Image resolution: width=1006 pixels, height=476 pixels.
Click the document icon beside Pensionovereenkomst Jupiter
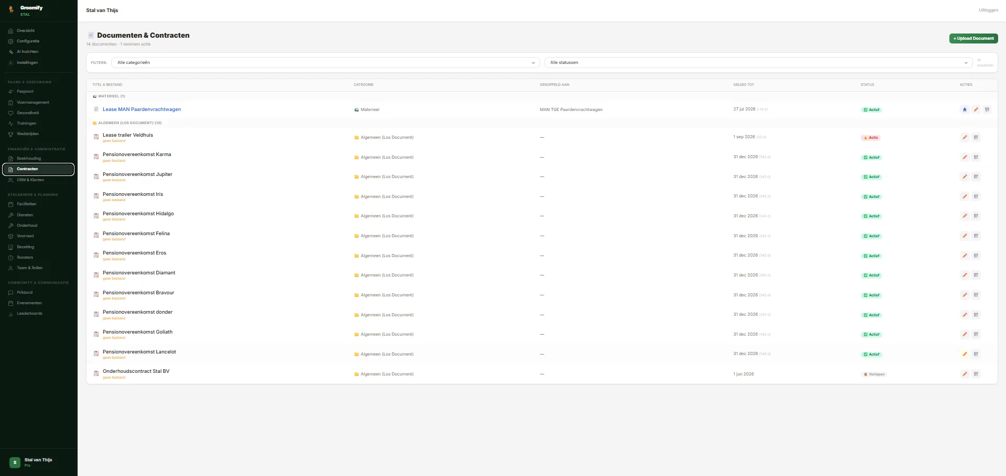pos(96,176)
